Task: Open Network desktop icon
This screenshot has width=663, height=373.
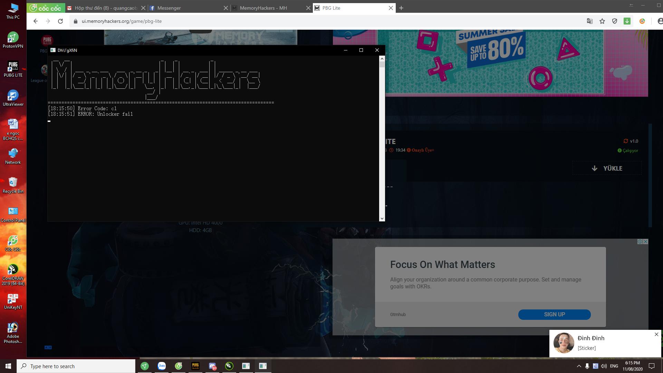Action: coord(13,156)
